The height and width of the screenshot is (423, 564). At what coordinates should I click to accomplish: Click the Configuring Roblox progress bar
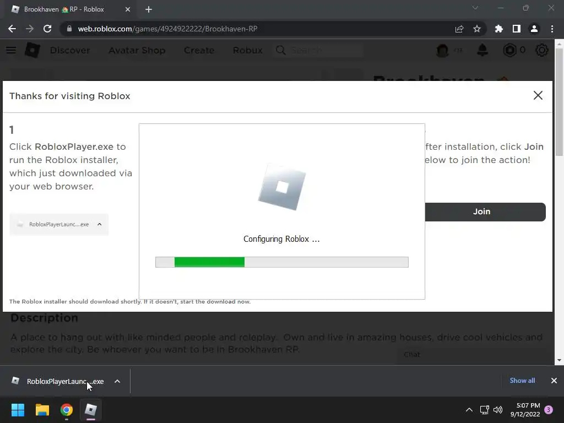pos(281,262)
